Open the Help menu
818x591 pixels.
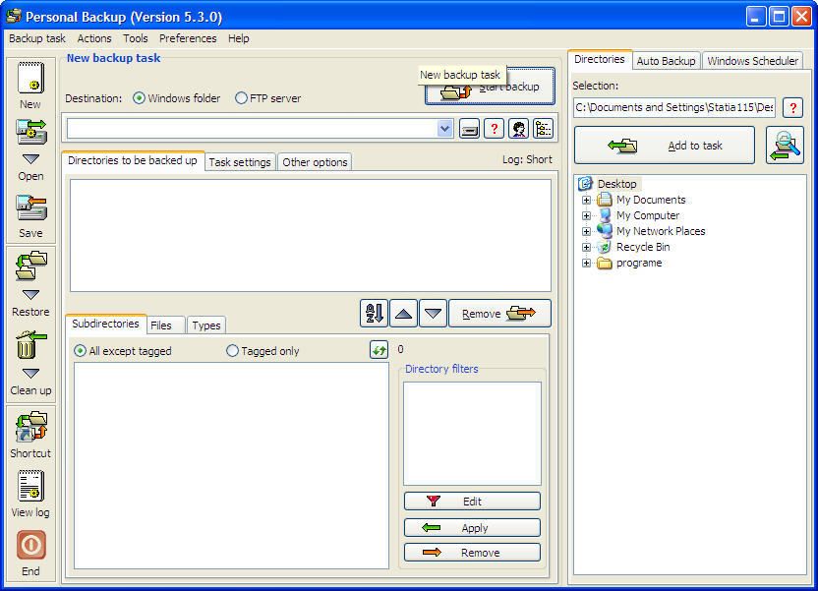[x=238, y=38]
